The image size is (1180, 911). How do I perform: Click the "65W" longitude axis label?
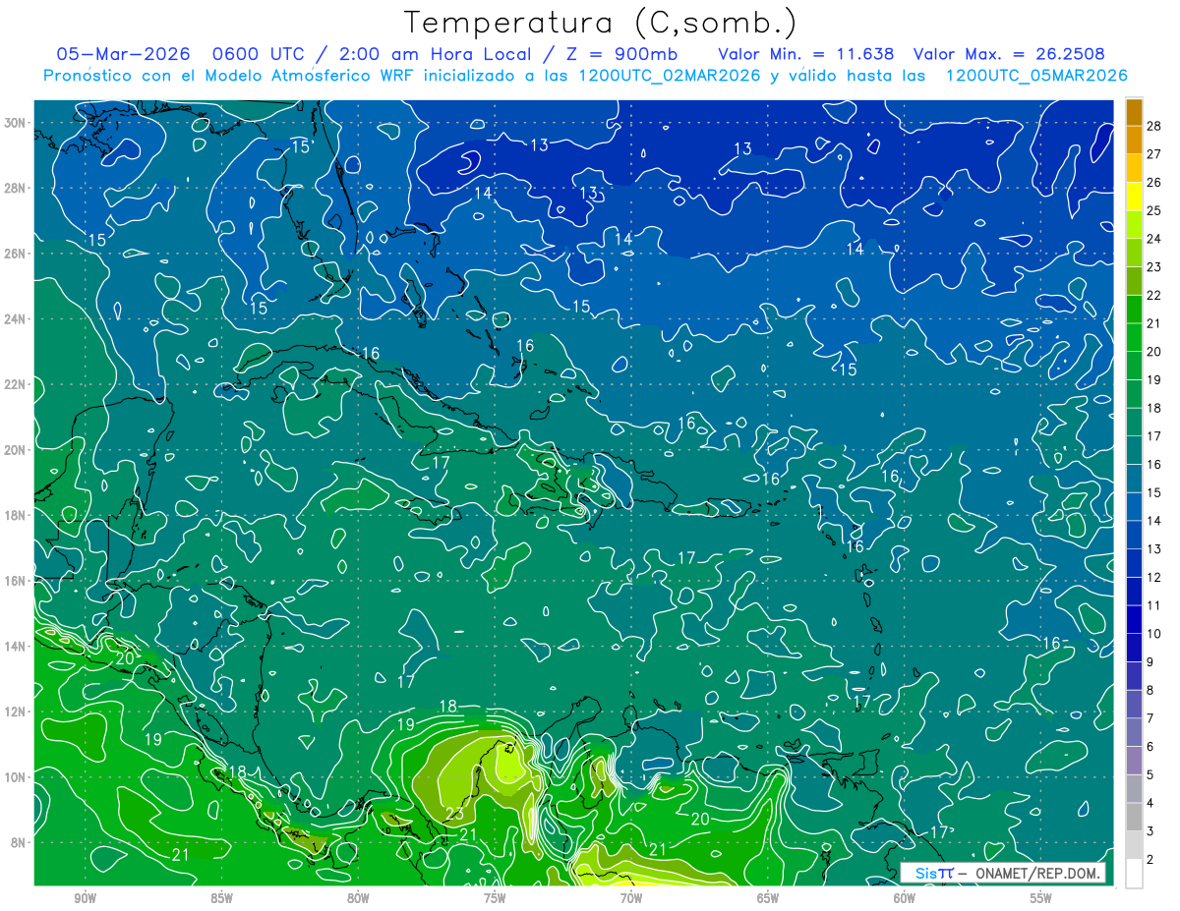(x=768, y=898)
